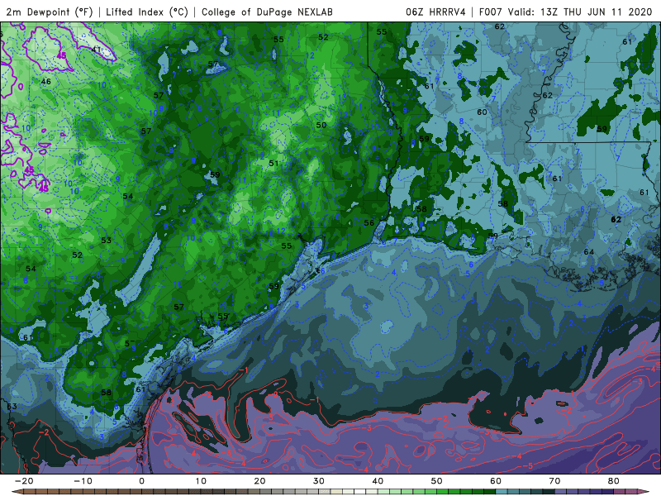Click the black "51" dewpoint value on map
The width and height of the screenshot is (661, 496).
[273, 163]
